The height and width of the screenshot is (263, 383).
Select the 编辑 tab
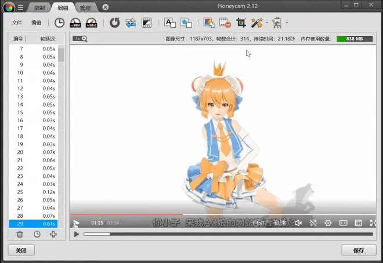63,8
